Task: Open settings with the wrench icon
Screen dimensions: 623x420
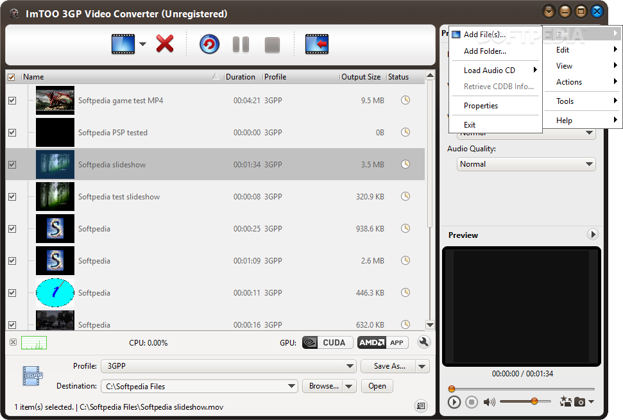Action: point(424,342)
